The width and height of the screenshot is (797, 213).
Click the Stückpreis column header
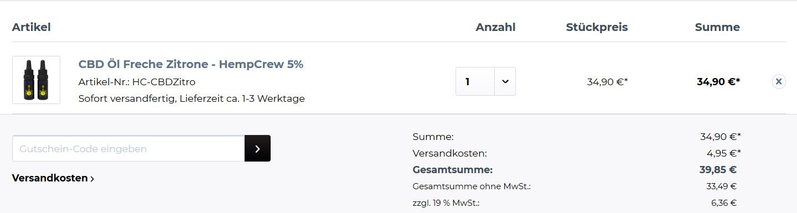tap(597, 27)
